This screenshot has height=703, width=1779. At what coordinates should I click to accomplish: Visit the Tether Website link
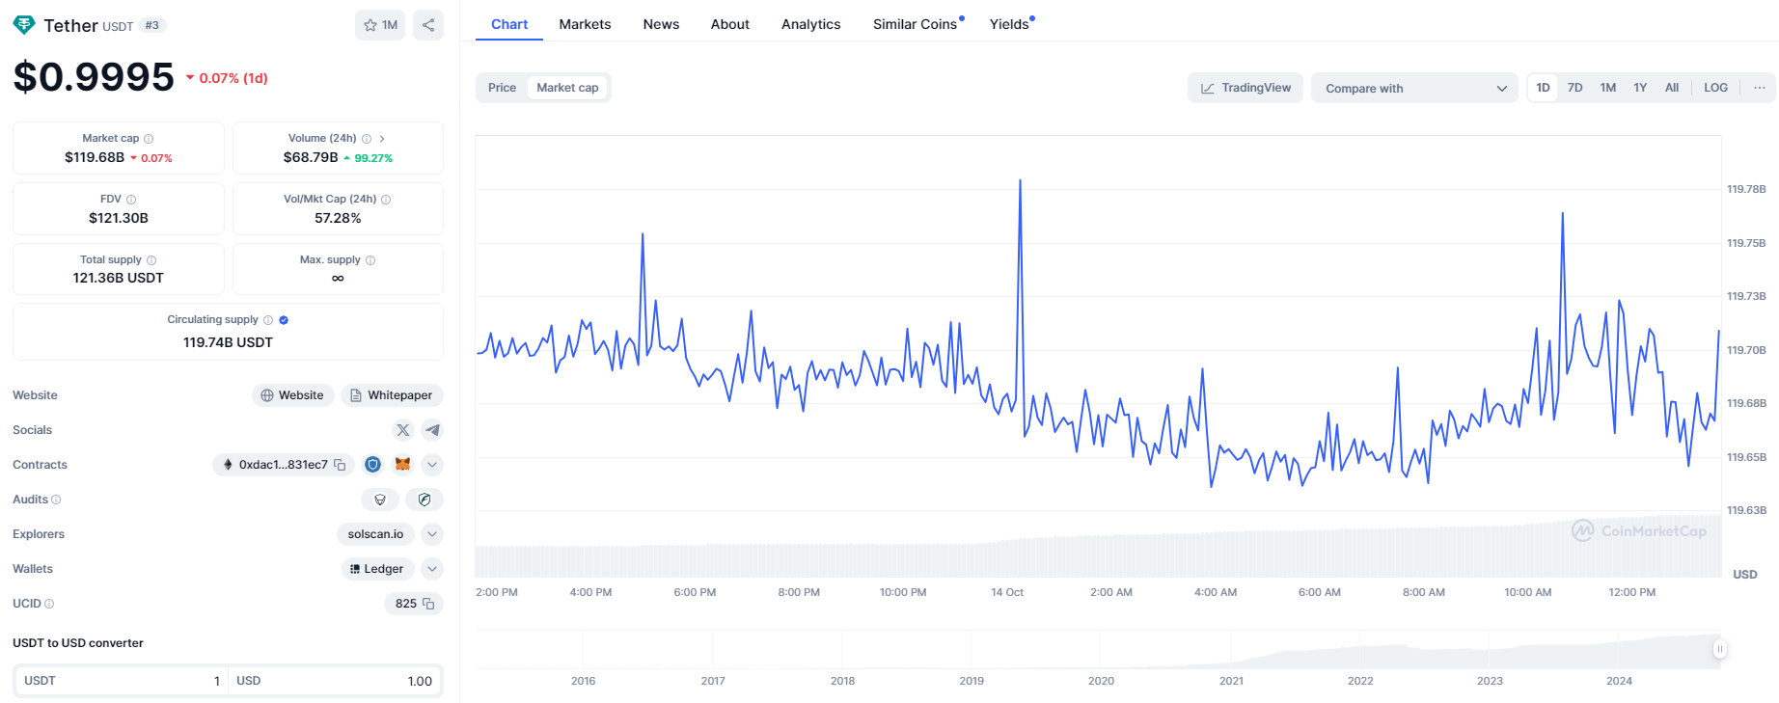coord(293,395)
